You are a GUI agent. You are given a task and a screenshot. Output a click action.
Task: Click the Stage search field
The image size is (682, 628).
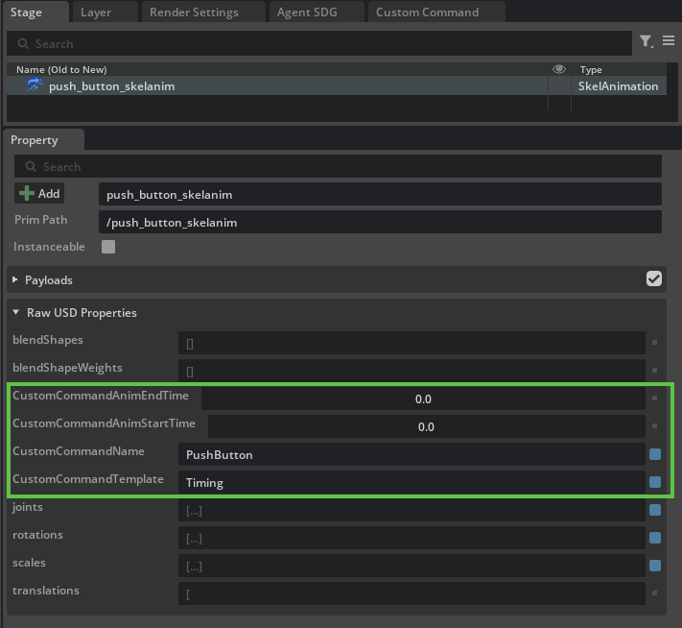tap(319, 43)
